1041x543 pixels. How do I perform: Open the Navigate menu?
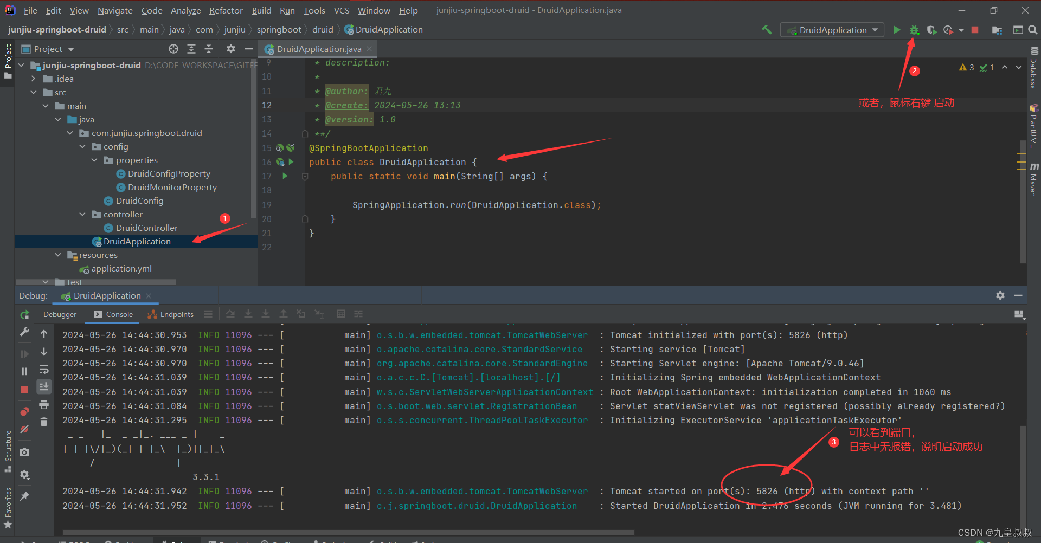coord(115,10)
